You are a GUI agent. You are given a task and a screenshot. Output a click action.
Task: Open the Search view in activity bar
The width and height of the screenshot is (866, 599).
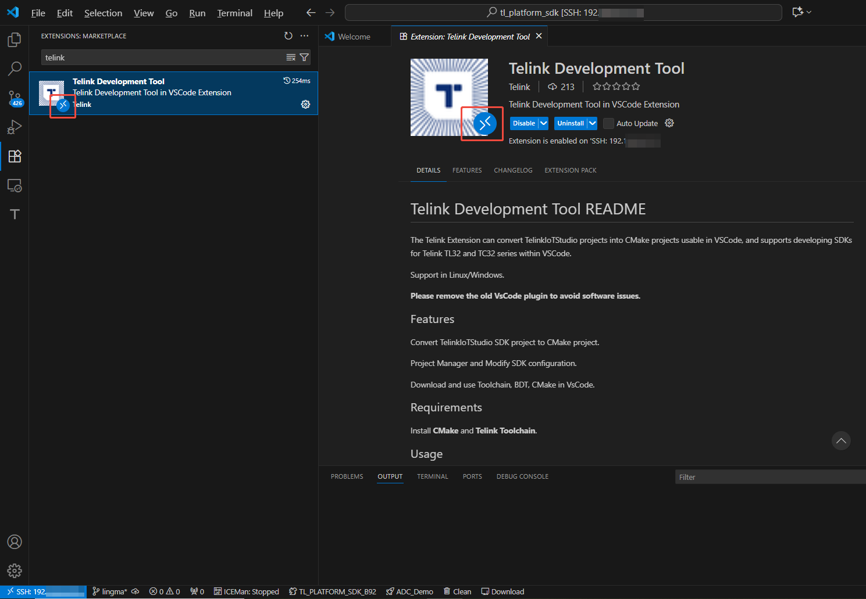(x=15, y=69)
